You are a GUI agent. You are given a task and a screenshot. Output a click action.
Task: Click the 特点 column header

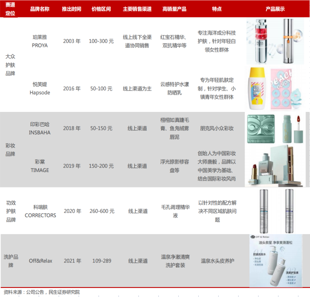(217, 9)
